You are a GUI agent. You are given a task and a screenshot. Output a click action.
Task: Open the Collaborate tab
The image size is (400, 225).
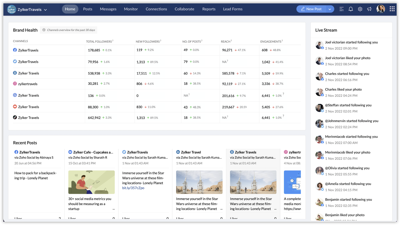pos(184,9)
